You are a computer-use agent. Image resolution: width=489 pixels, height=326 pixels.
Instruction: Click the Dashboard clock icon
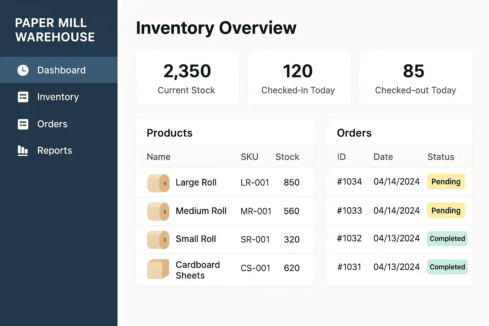point(23,70)
